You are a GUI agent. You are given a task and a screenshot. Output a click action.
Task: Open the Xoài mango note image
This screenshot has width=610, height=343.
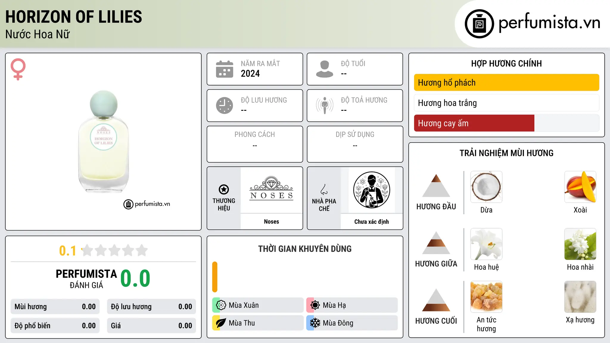580,187
